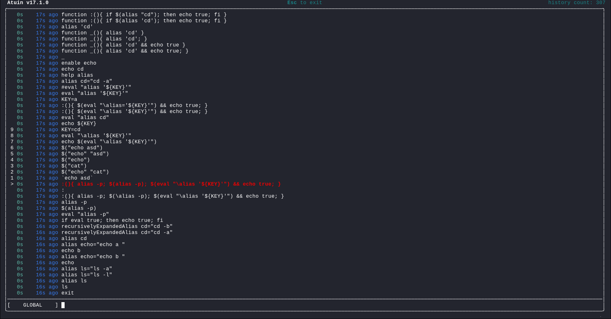Select history entry '$("echo asd")'
The height and width of the screenshot is (319, 611).
point(82,148)
